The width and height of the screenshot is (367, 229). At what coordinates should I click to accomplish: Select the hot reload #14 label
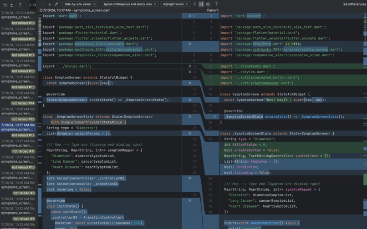(x=23, y=103)
